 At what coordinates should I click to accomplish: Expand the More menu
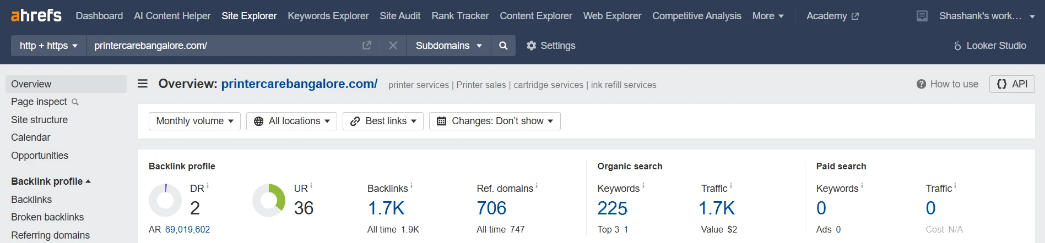(x=768, y=16)
